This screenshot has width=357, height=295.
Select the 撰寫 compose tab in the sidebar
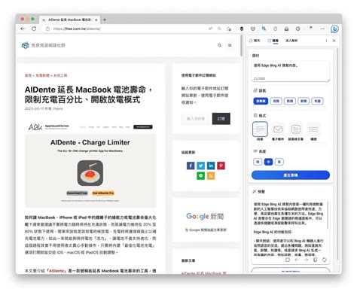273,41
